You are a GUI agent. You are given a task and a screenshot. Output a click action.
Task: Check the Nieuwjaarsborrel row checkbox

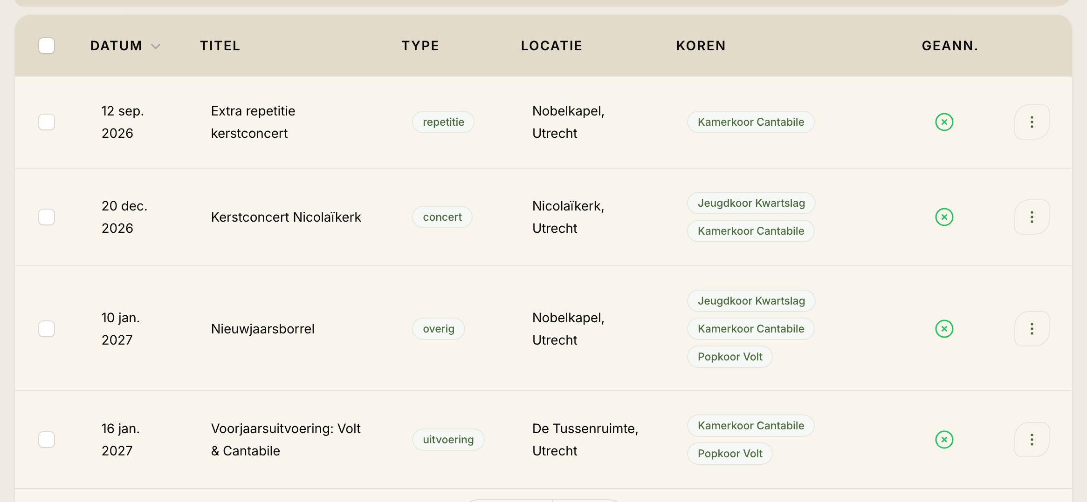tap(47, 329)
